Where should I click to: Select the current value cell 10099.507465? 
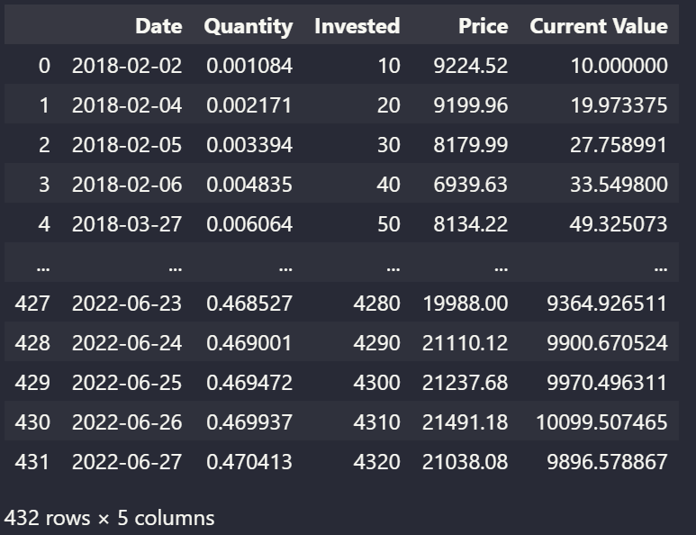click(607, 422)
